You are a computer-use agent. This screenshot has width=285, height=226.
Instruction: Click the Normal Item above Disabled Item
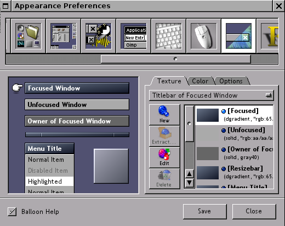[x=49, y=160]
